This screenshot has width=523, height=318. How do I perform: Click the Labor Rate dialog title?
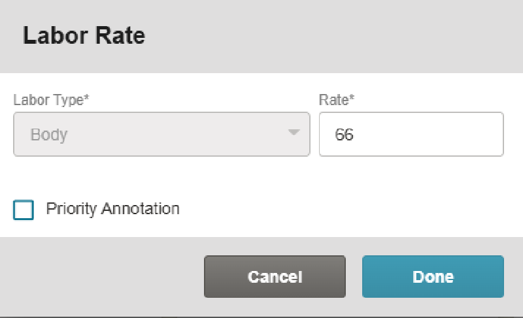(x=84, y=36)
